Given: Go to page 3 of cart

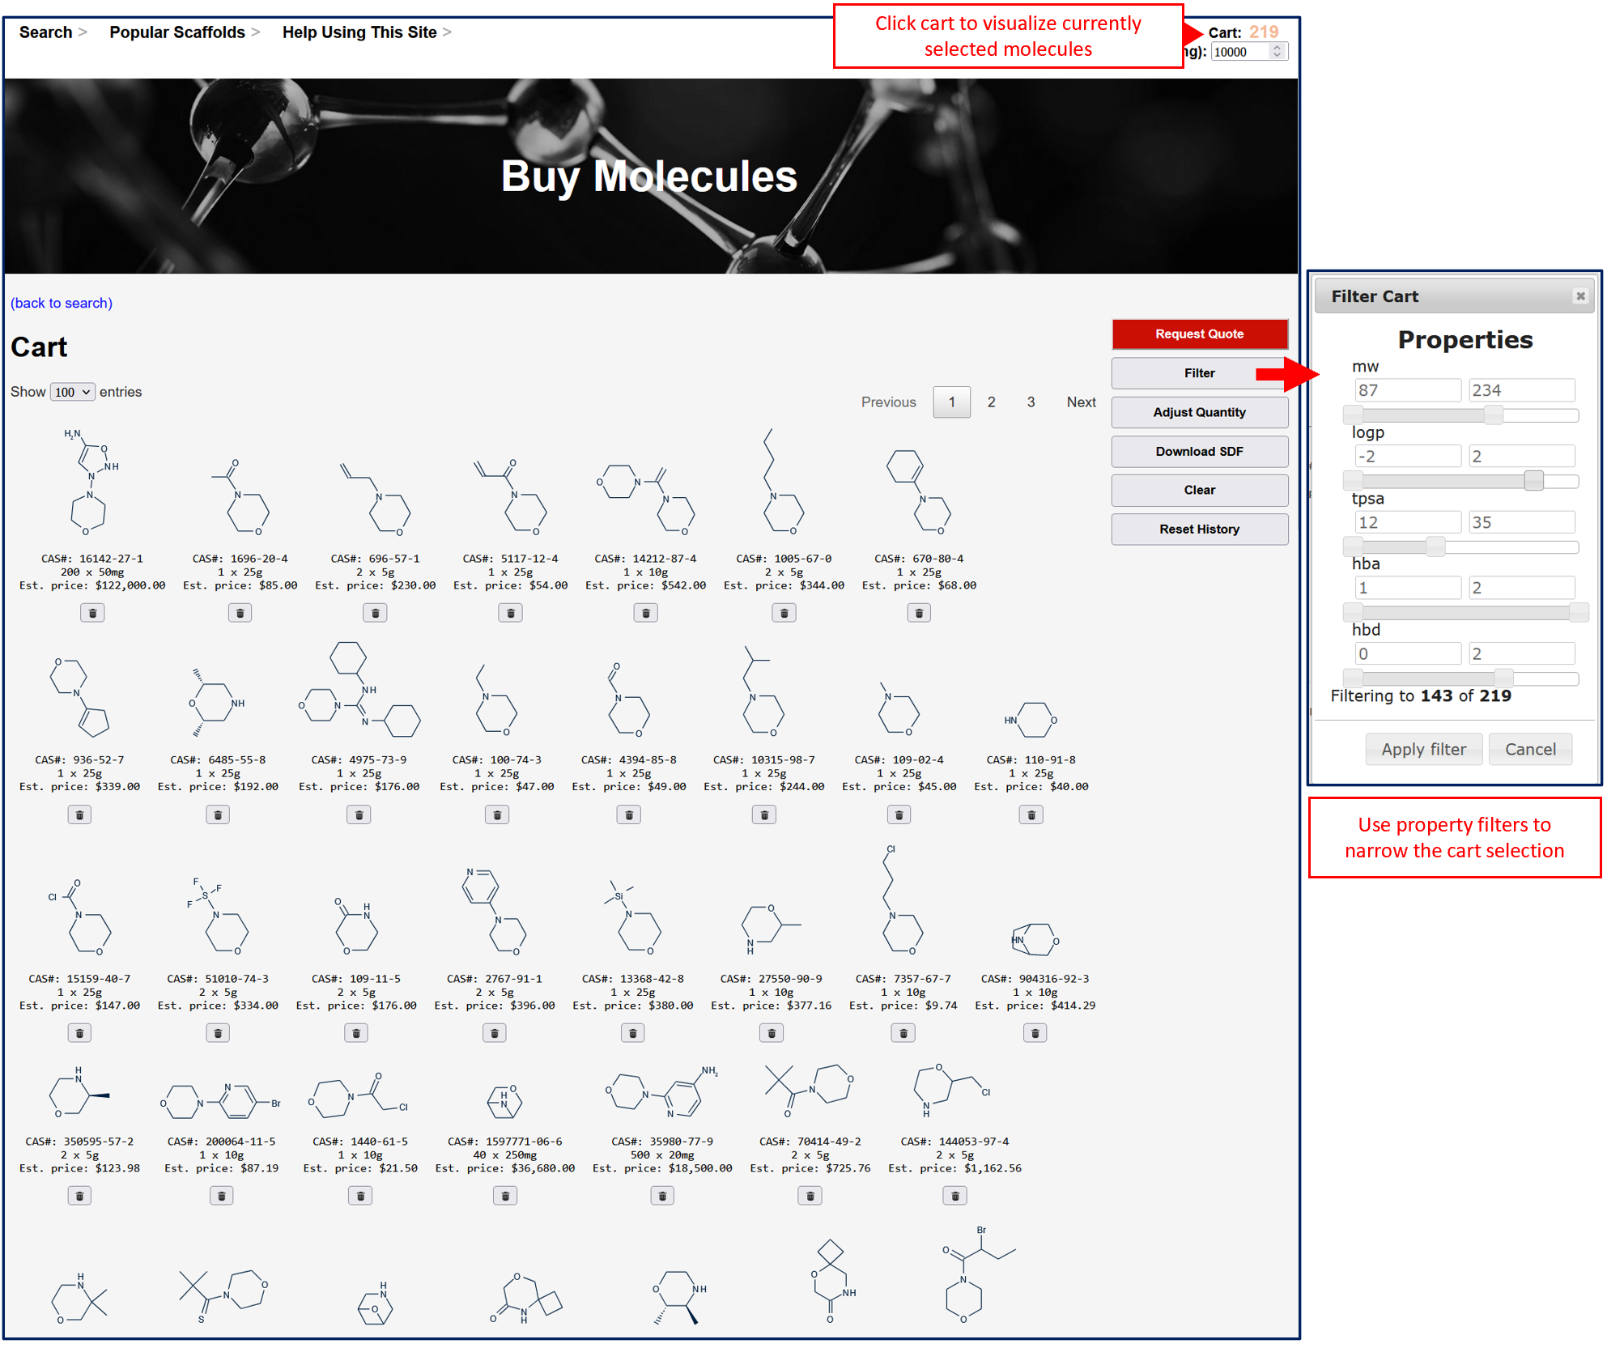Looking at the screenshot, I should 1031,402.
